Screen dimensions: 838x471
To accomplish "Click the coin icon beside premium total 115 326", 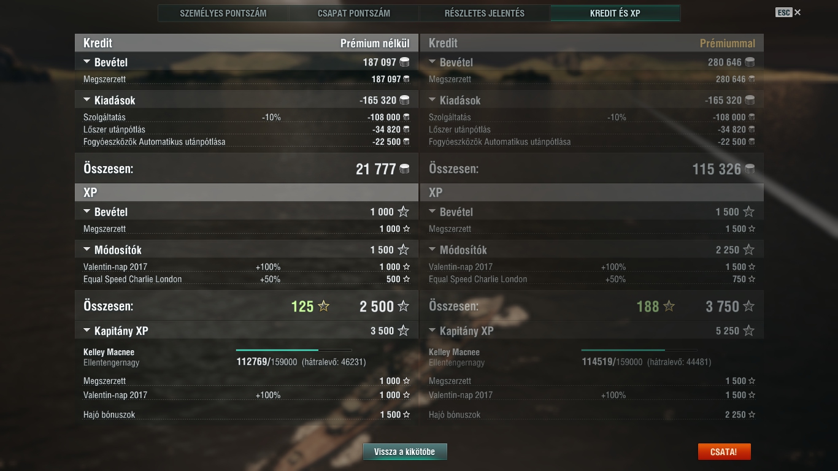I will (750, 169).
